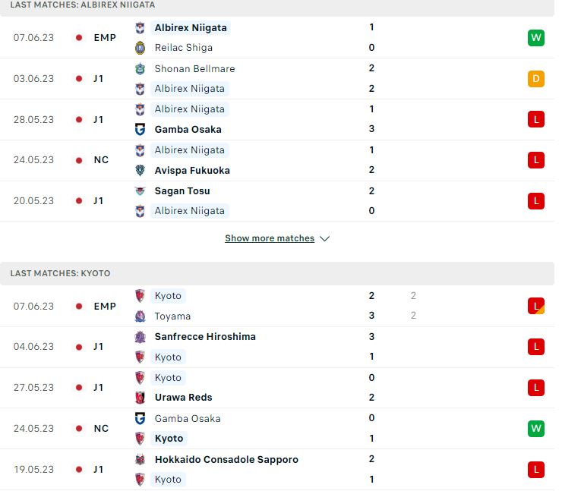The width and height of the screenshot is (562, 491).
Task: Click green W badge for Reilac Shiga match
Action: tap(536, 38)
